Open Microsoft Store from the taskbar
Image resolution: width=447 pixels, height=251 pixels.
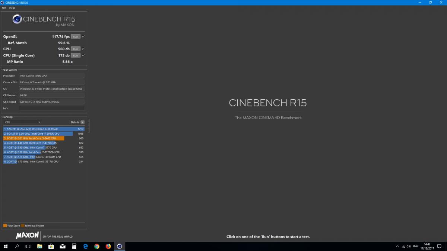51,246
